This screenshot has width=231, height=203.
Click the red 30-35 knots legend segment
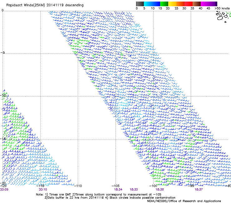coord(189,4)
